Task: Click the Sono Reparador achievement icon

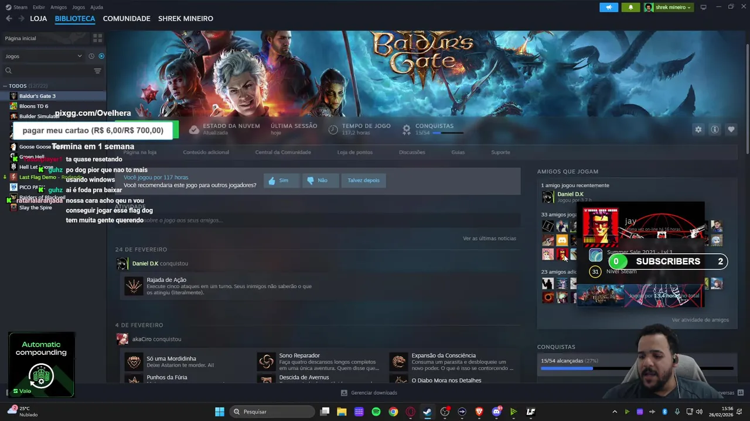Action: click(267, 361)
